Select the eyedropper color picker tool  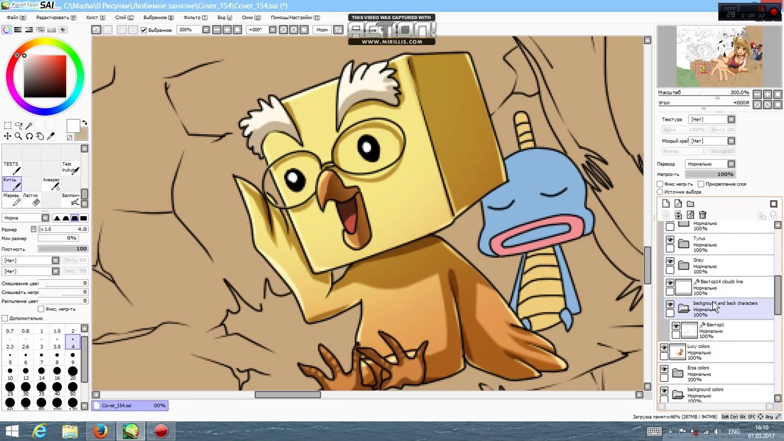(x=51, y=136)
